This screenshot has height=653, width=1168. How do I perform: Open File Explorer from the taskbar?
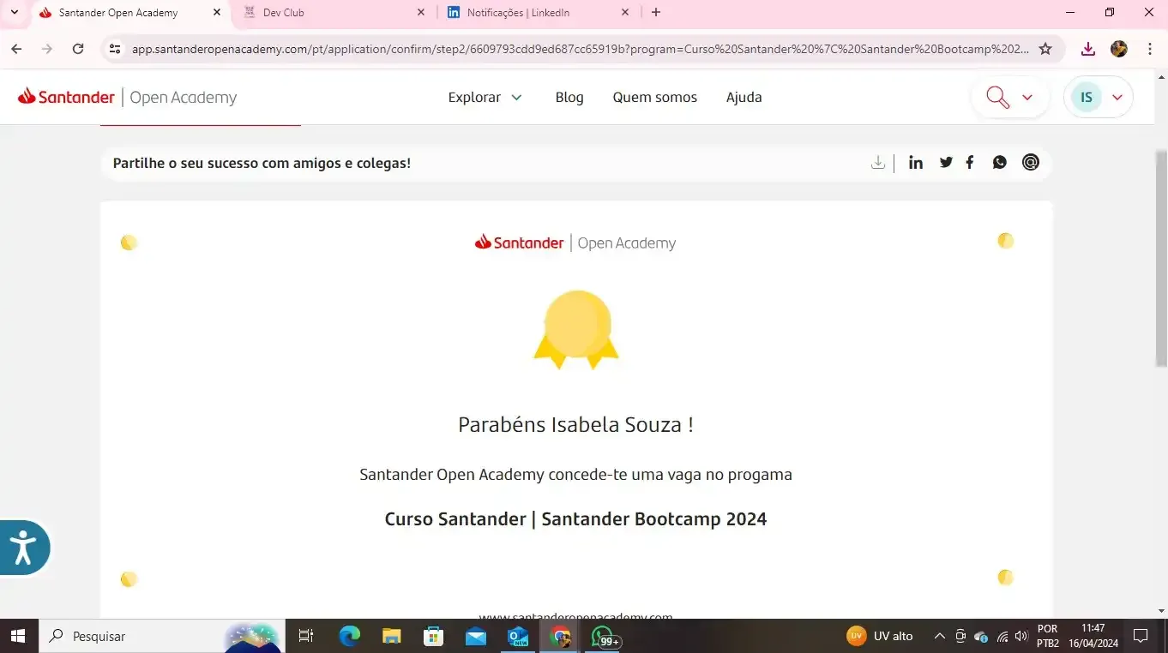(x=392, y=636)
